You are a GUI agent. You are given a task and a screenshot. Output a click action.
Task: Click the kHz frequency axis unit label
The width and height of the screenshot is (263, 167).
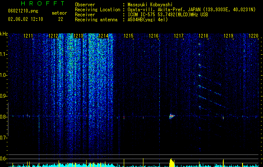(4, 34)
